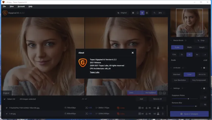Open the File menu
Image resolution: width=212 pixels, height=120 pixels.
coord(4,6)
